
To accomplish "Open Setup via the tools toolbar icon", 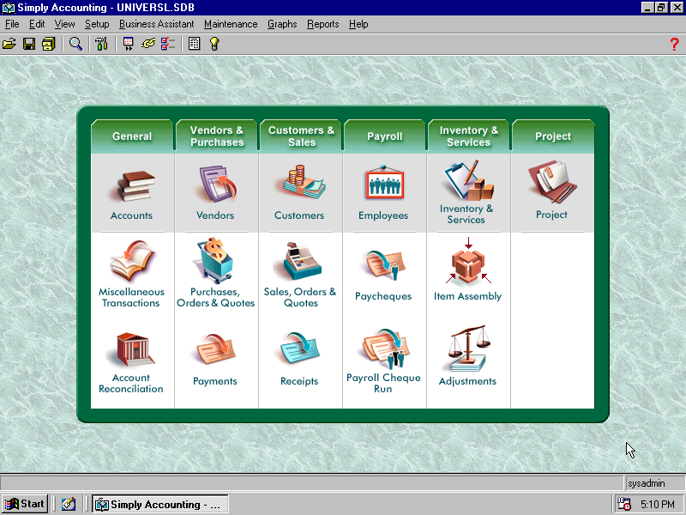I will (101, 44).
